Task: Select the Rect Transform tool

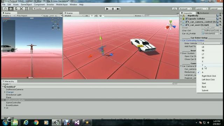Action: click(27, 9)
